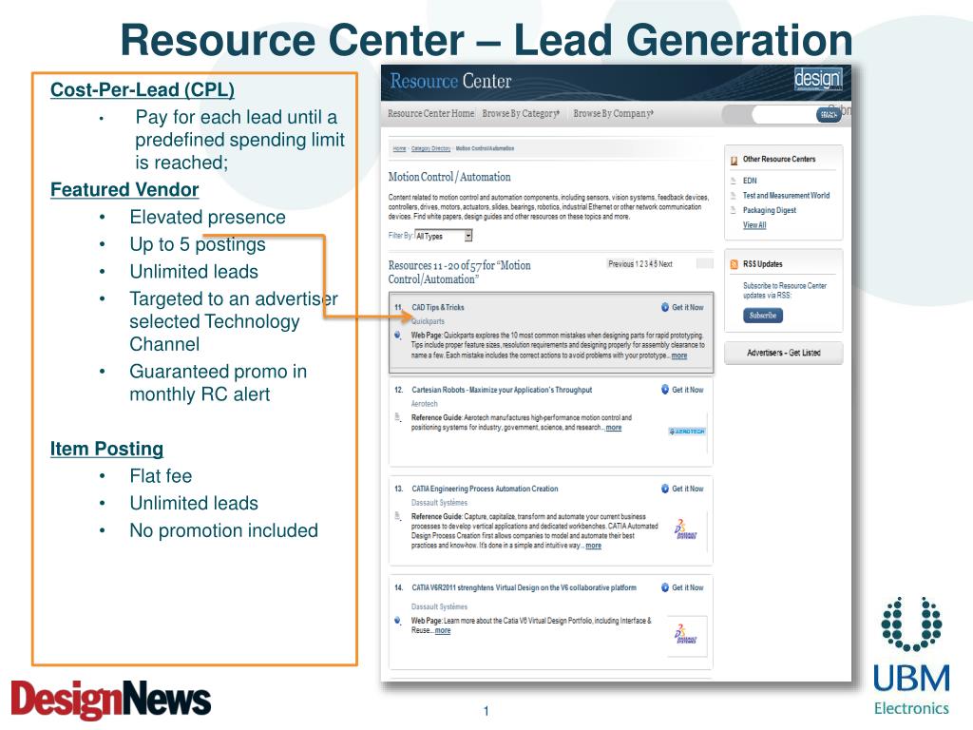Click document icon under CATIA Engineering Process listing
The width and height of the screenshot is (973, 730).
pyautogui.click(x=398, y=516)
